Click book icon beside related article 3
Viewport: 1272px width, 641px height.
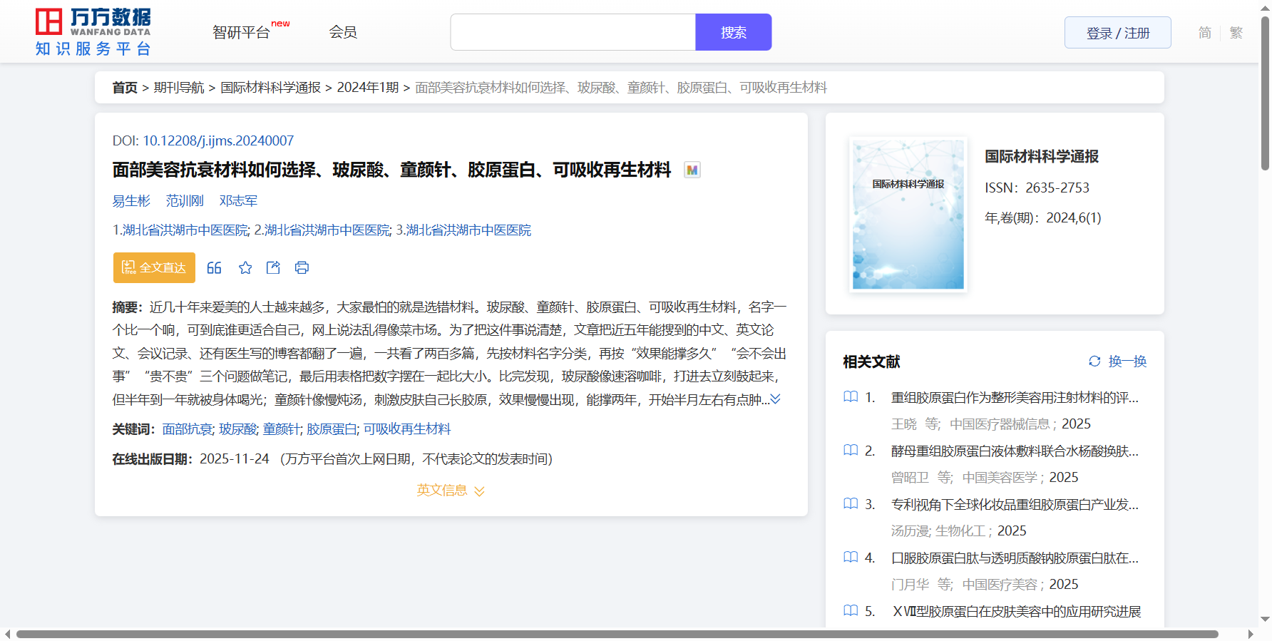click(851, 504)
